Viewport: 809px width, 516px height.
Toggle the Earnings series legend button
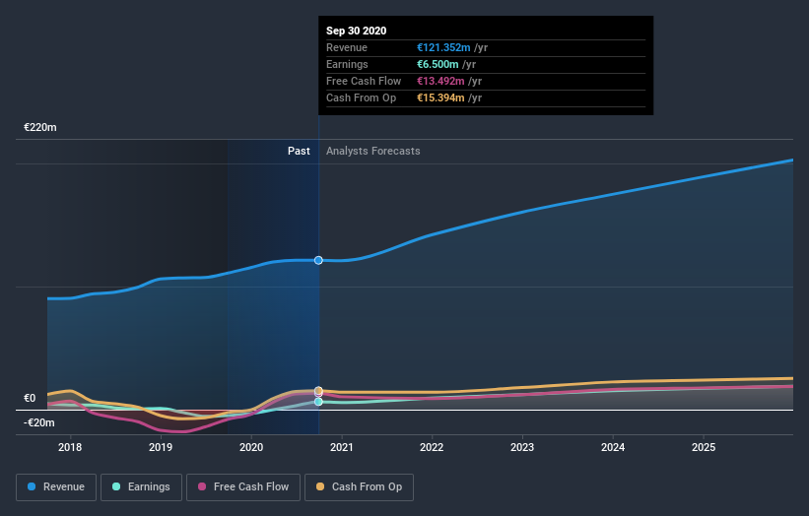(141, 487)
